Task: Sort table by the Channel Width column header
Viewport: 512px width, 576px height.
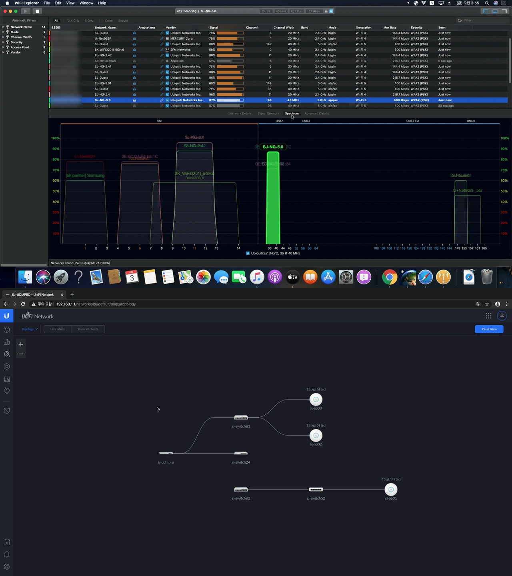Action: tap(286, 28)
